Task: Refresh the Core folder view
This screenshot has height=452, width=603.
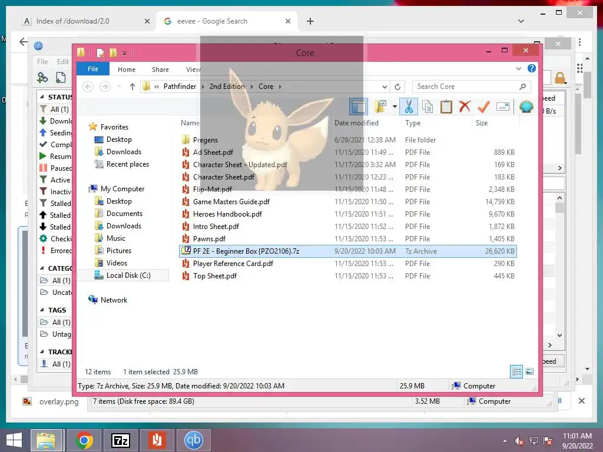Action: coord(397,87)
